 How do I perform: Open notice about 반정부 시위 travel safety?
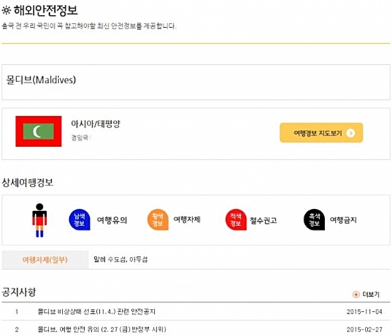click(102, 330)
